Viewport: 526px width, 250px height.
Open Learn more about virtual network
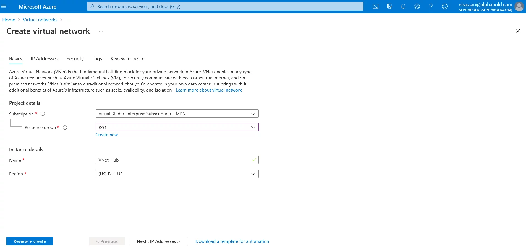pyautogui.click(x=209, y=90)
